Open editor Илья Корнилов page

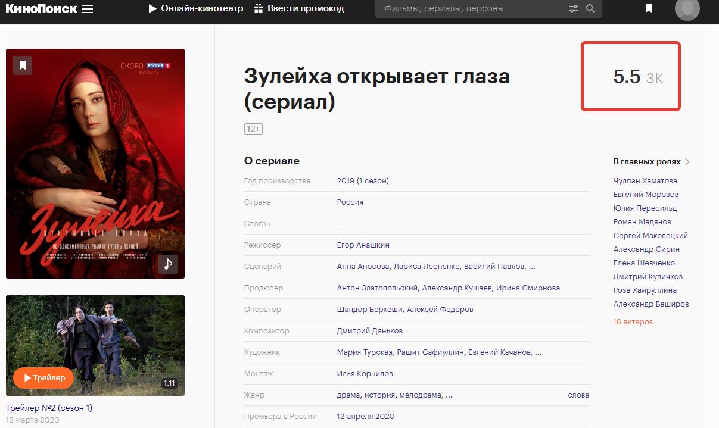[365, 373]
